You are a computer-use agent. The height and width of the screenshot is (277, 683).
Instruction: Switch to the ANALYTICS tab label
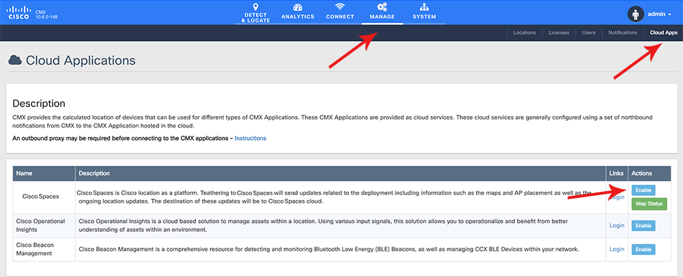point(298,16)
